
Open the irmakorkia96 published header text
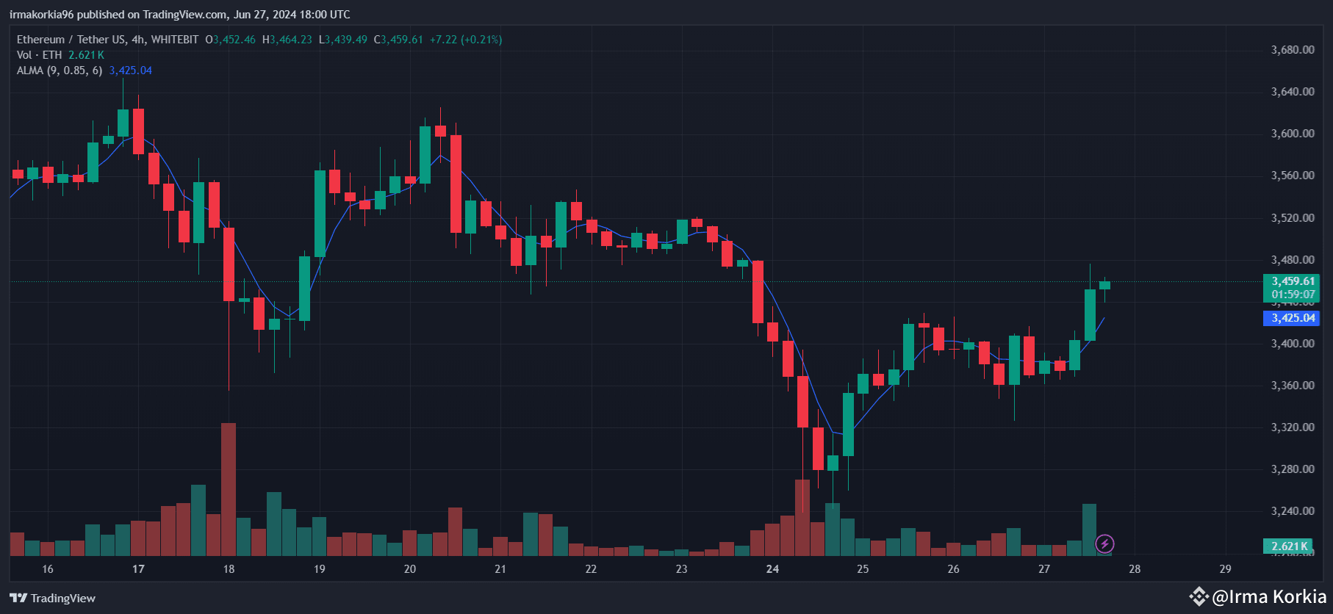tap(179, 15)
